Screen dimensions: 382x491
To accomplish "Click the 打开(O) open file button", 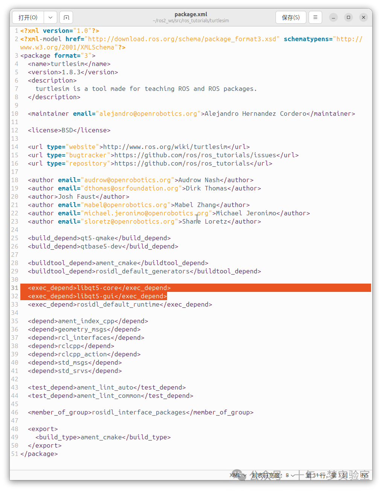I will tap(28, 17).
